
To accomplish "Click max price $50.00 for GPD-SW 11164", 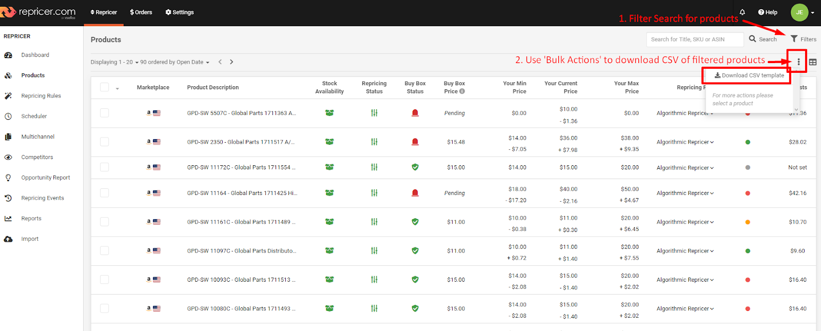I will click(x=630, y=189).
